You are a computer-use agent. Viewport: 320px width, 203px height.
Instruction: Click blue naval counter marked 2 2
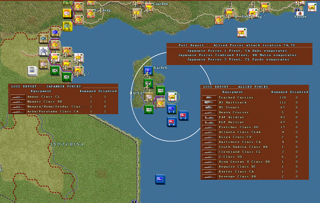183,116
